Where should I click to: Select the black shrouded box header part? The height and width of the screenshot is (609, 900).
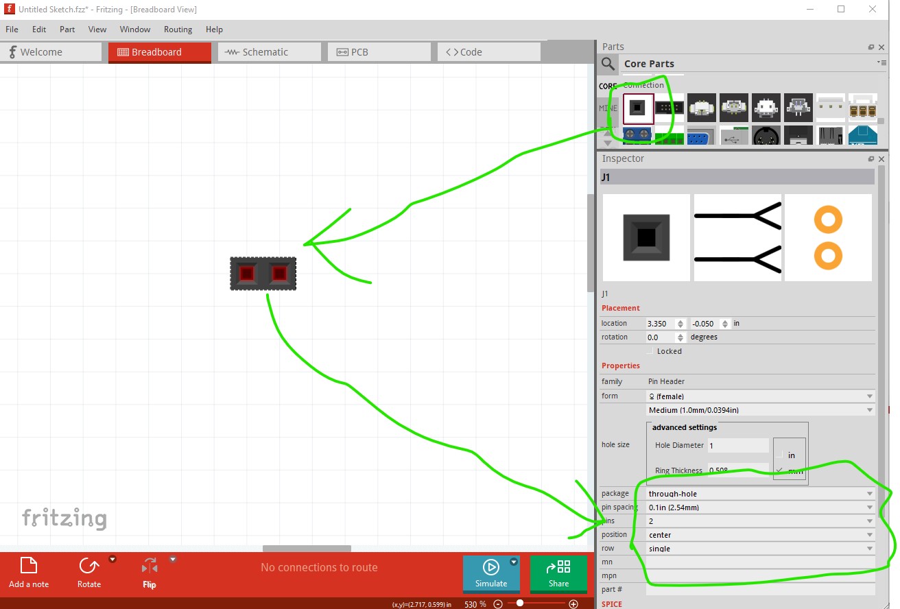point(670,108)
